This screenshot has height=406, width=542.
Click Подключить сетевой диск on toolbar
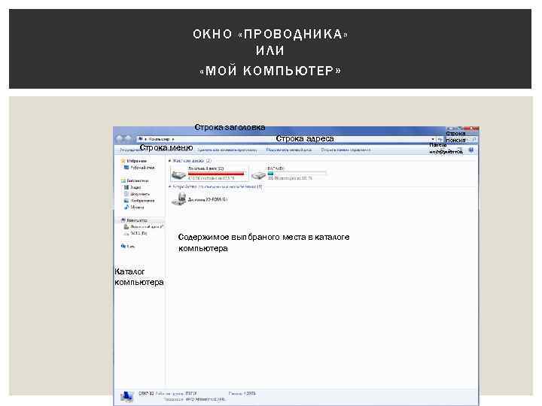pos(289,150)
